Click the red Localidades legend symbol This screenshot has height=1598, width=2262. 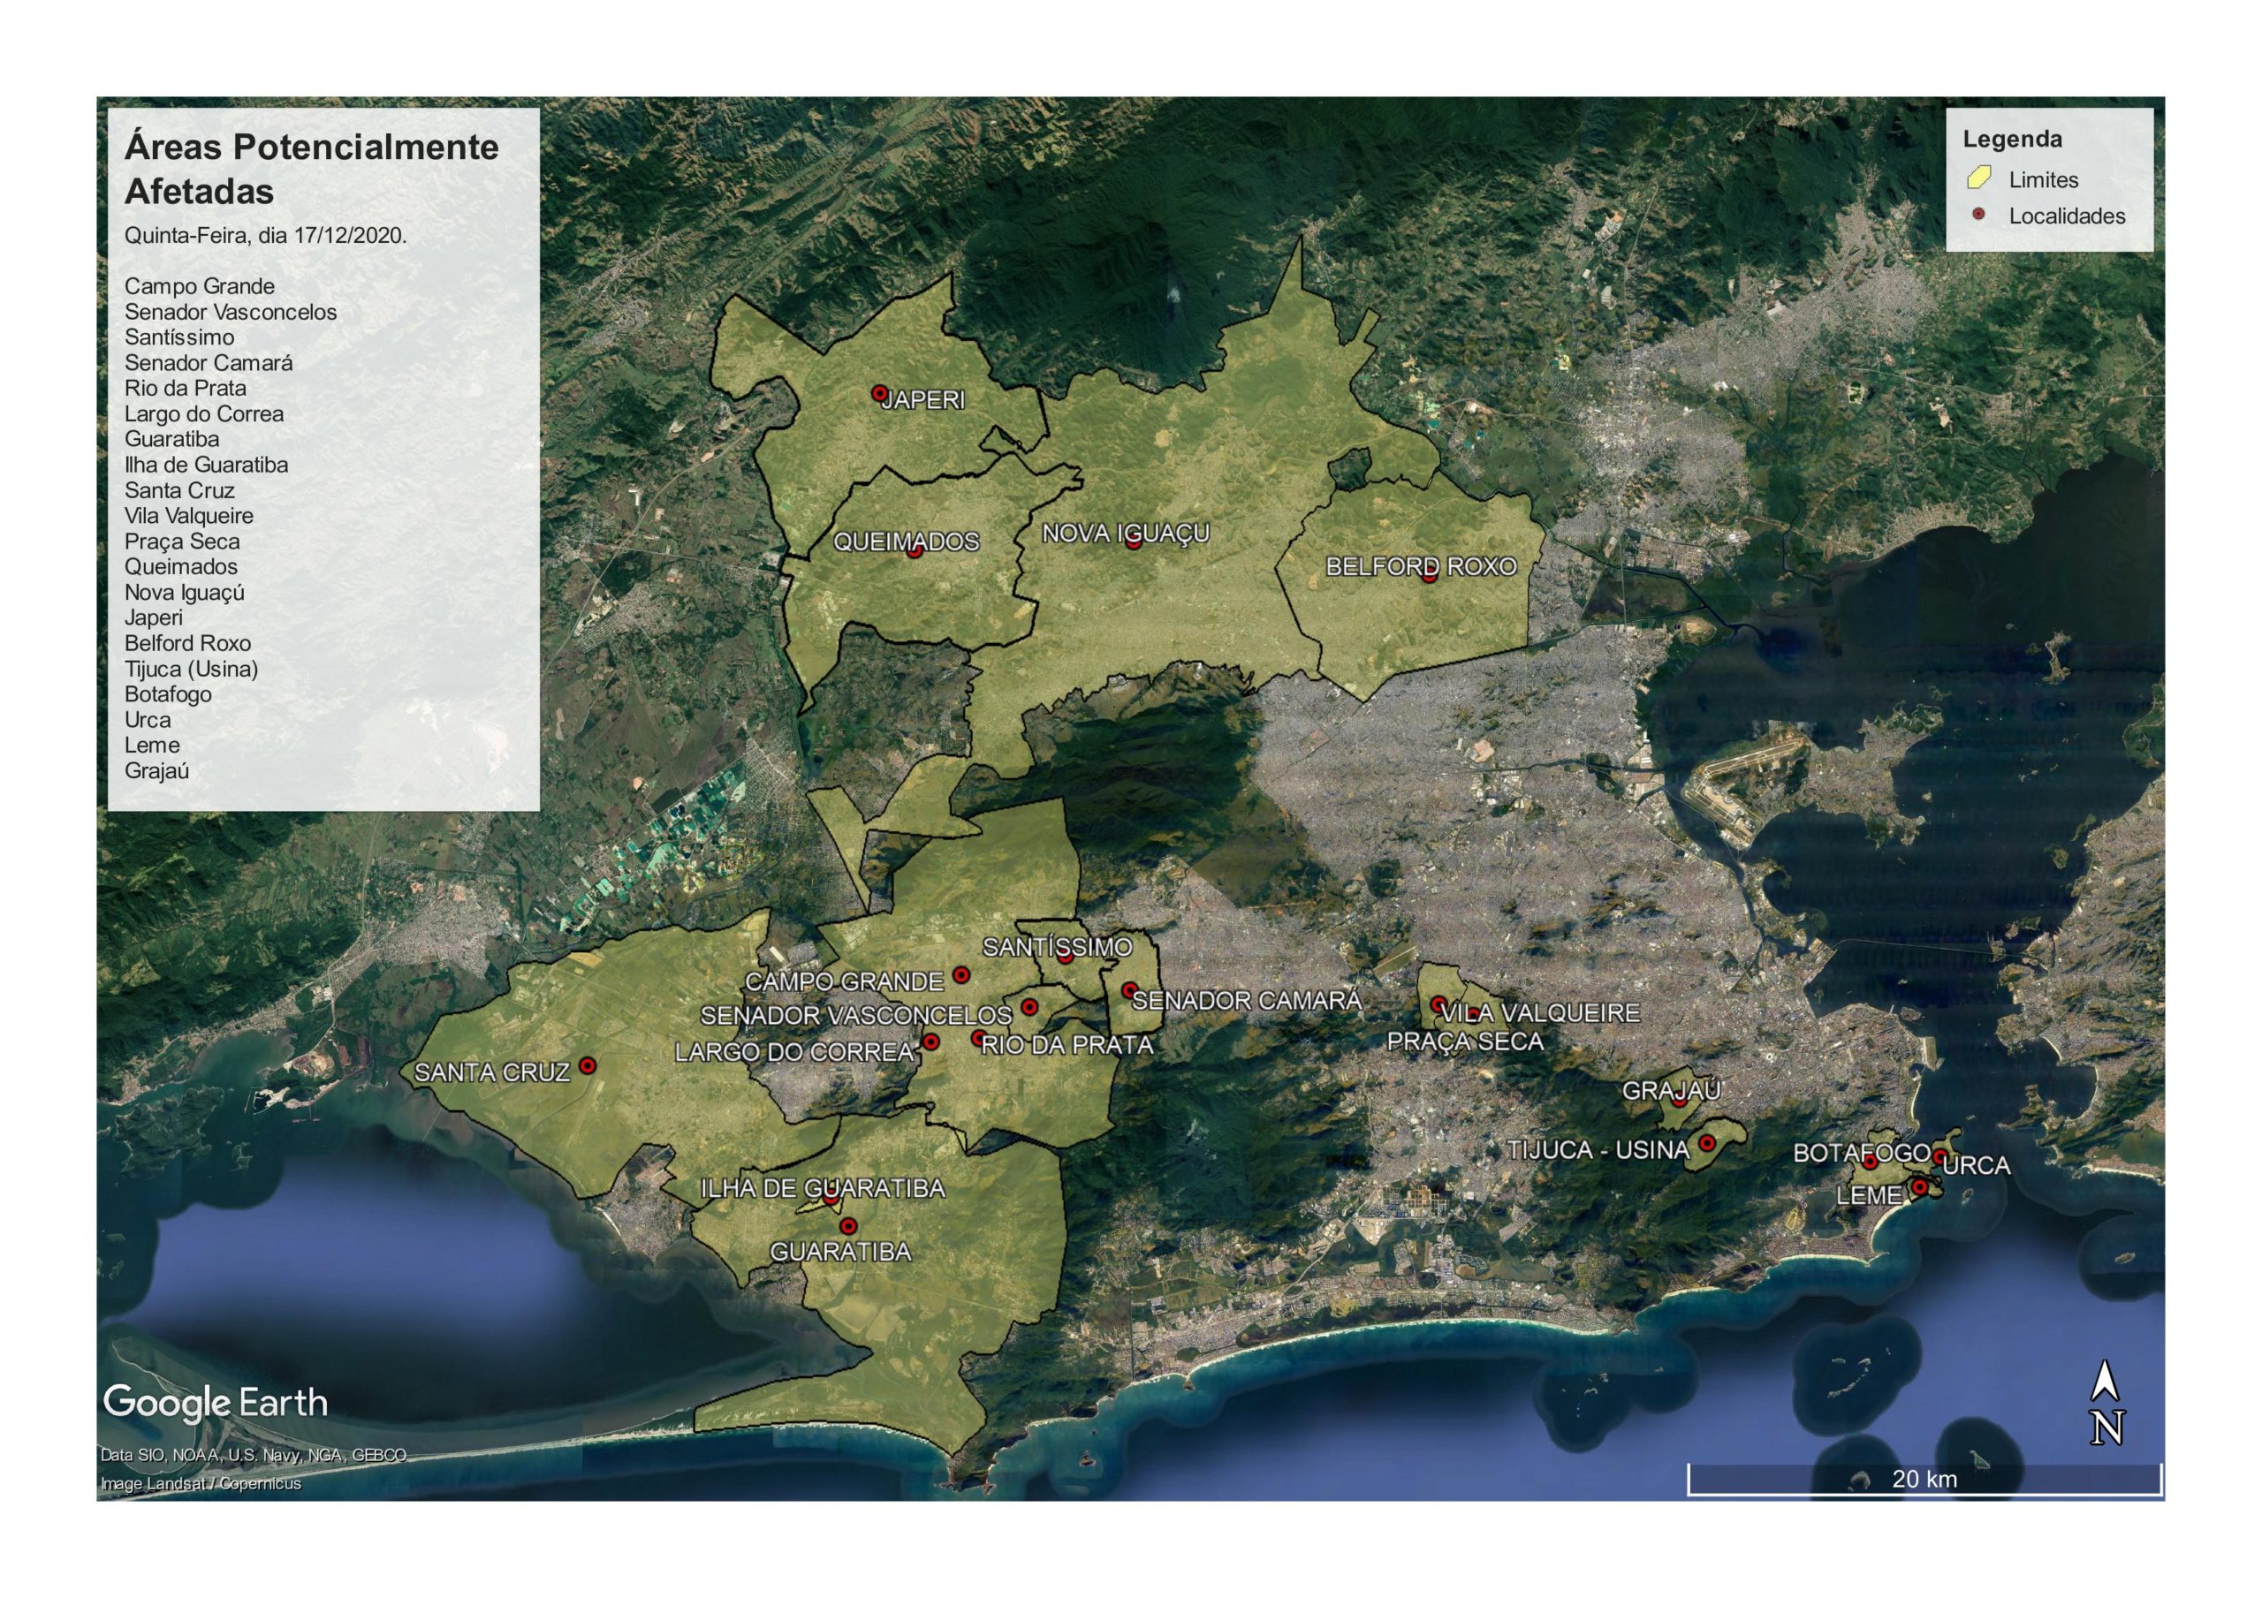tap(1978, 215)
